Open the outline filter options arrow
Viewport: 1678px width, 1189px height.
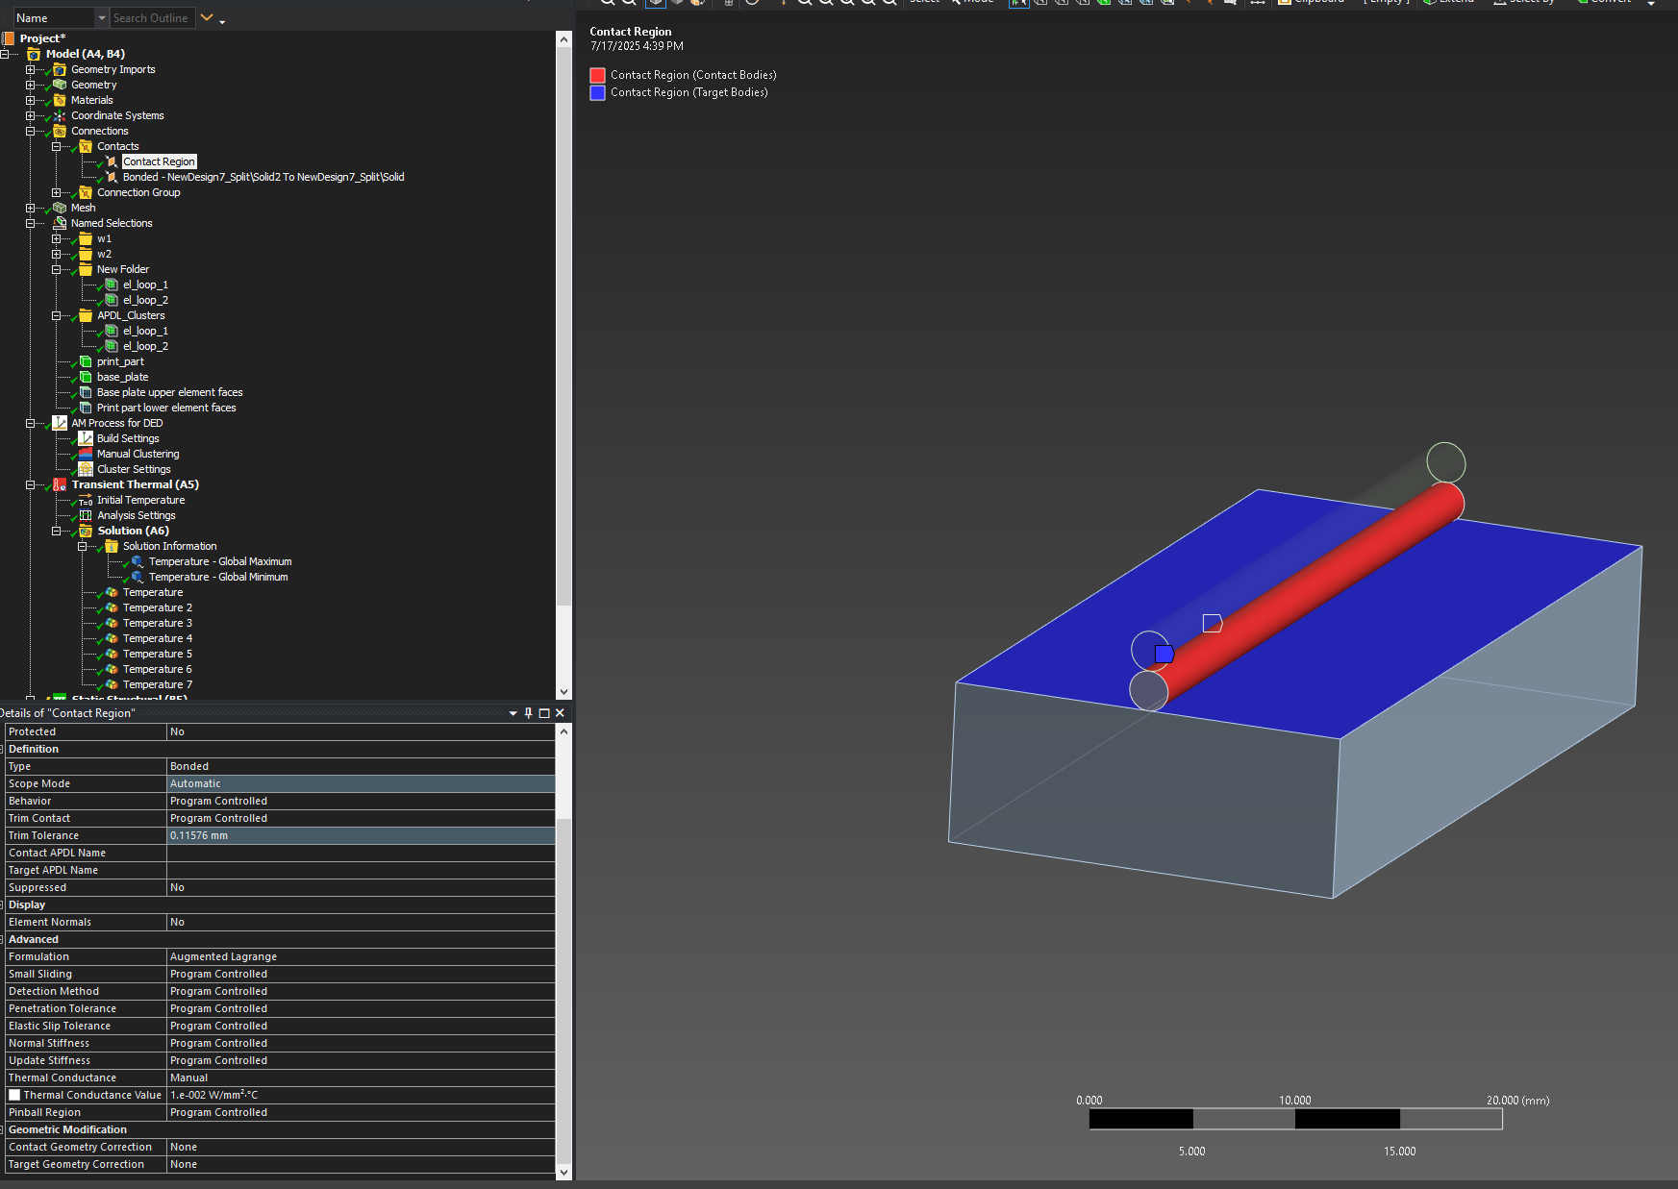coord(222,22)
